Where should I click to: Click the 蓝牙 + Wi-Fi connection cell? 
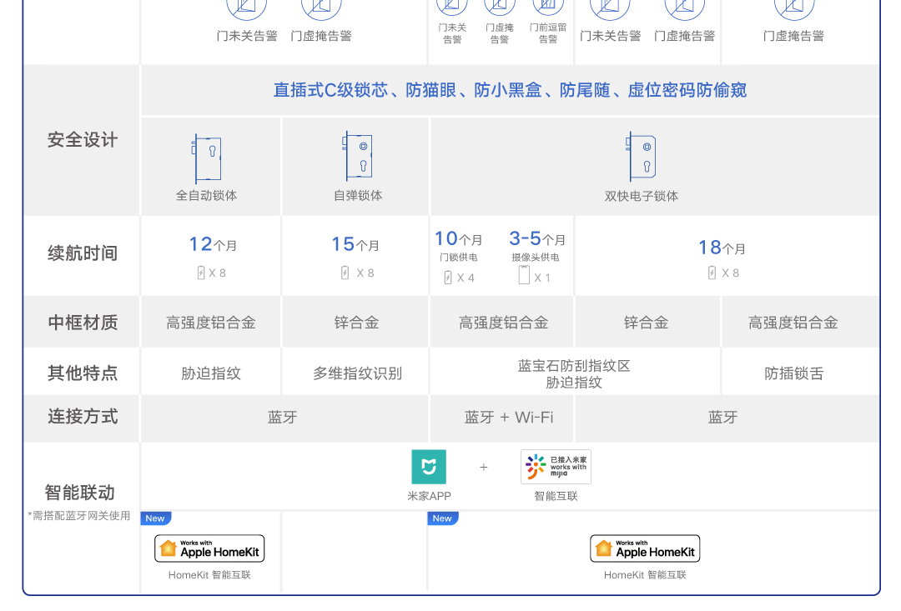(x=508, y=418)
